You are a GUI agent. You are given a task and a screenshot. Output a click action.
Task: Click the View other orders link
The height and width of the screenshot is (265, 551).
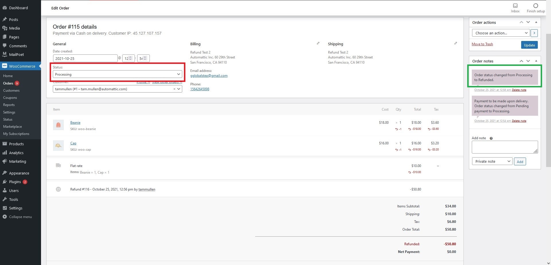point(167,82)
